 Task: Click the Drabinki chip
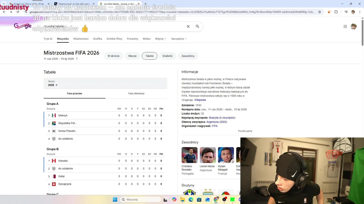pos(167,56)
